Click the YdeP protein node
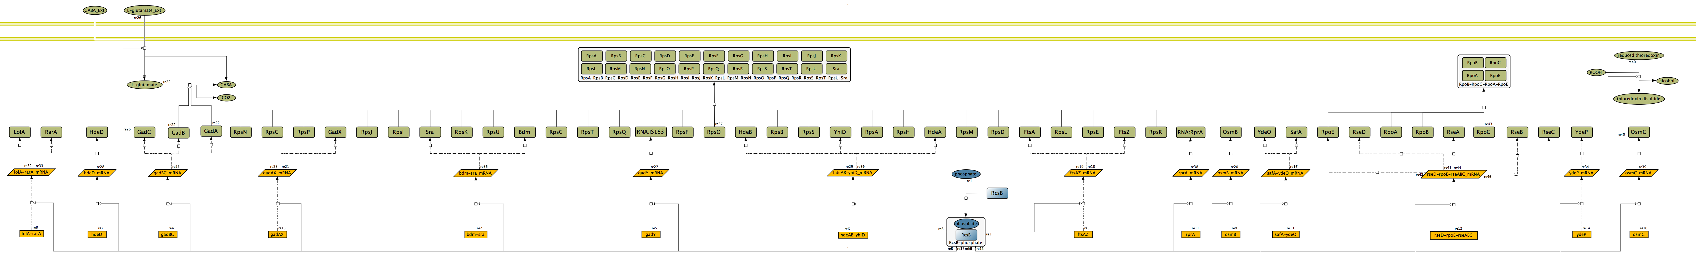 pyautogui.click(x=1581, y=132)
